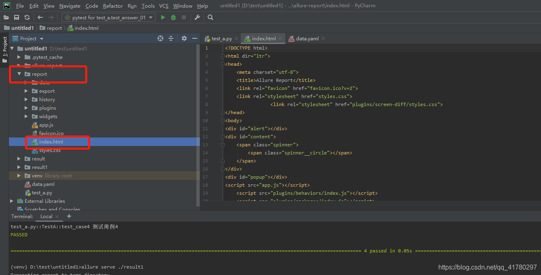This screenshot has width=541, height=275.
Task: Collapse the untitled1 root folder arrow
Action: (12, 48)
